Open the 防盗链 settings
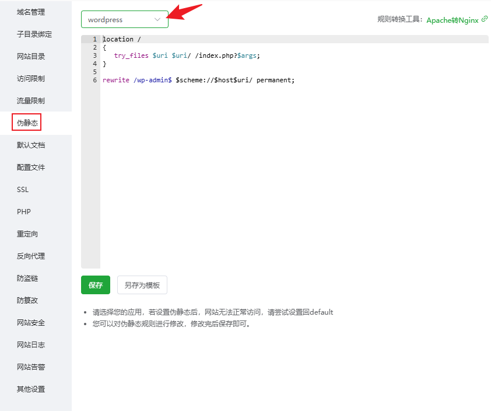 [x=27, y=278]
